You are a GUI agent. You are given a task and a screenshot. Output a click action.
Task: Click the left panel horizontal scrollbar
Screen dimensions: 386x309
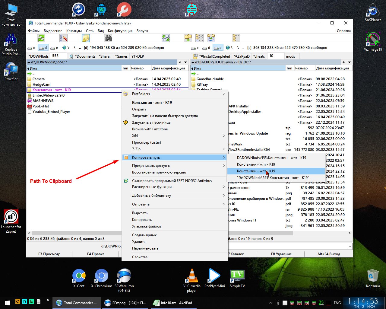pyautogui.click(x=75, y=233)
